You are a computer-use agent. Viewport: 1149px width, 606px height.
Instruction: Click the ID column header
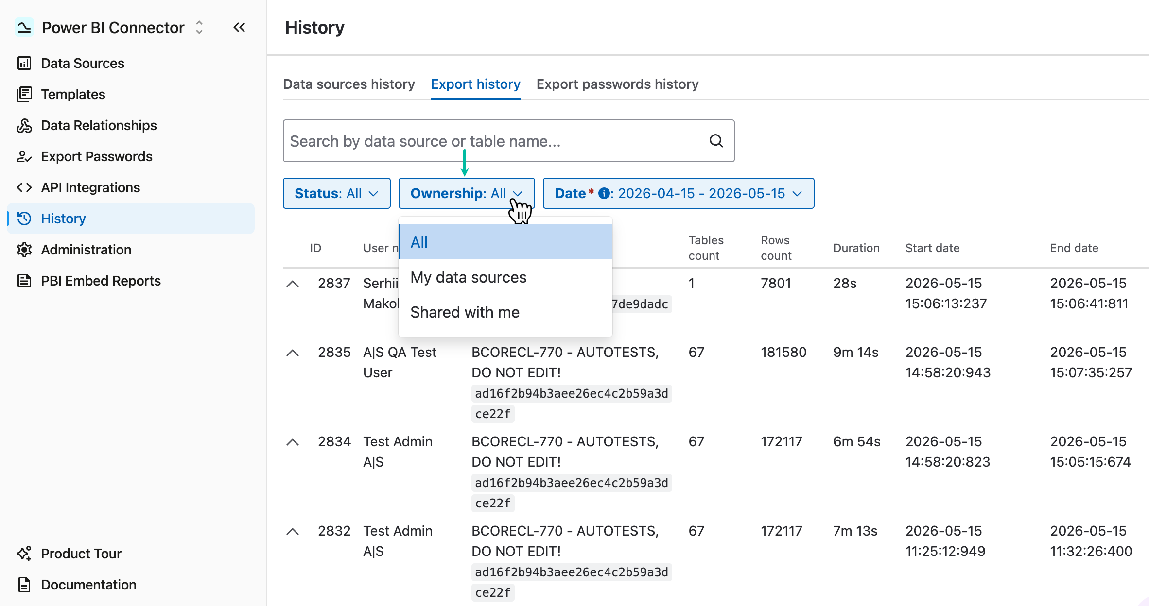(315, 248)
